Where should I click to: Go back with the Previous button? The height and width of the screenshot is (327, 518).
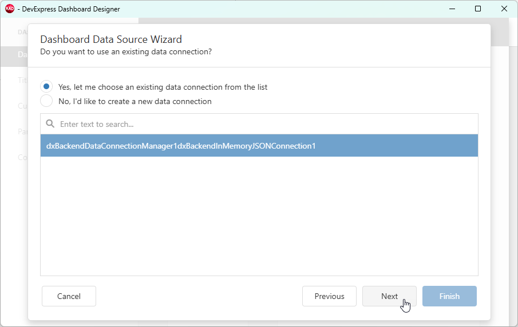tap(329, 296)
